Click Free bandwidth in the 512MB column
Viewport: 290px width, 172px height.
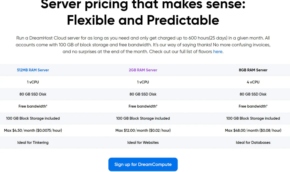point(33,106)
